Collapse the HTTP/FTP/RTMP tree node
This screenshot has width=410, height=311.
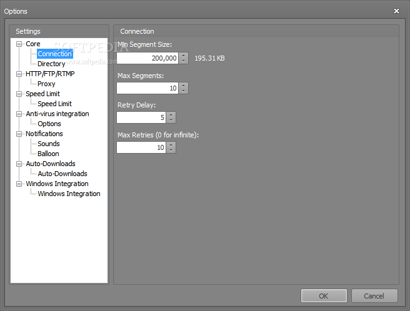pyautogui.click(x=19, y=74)
